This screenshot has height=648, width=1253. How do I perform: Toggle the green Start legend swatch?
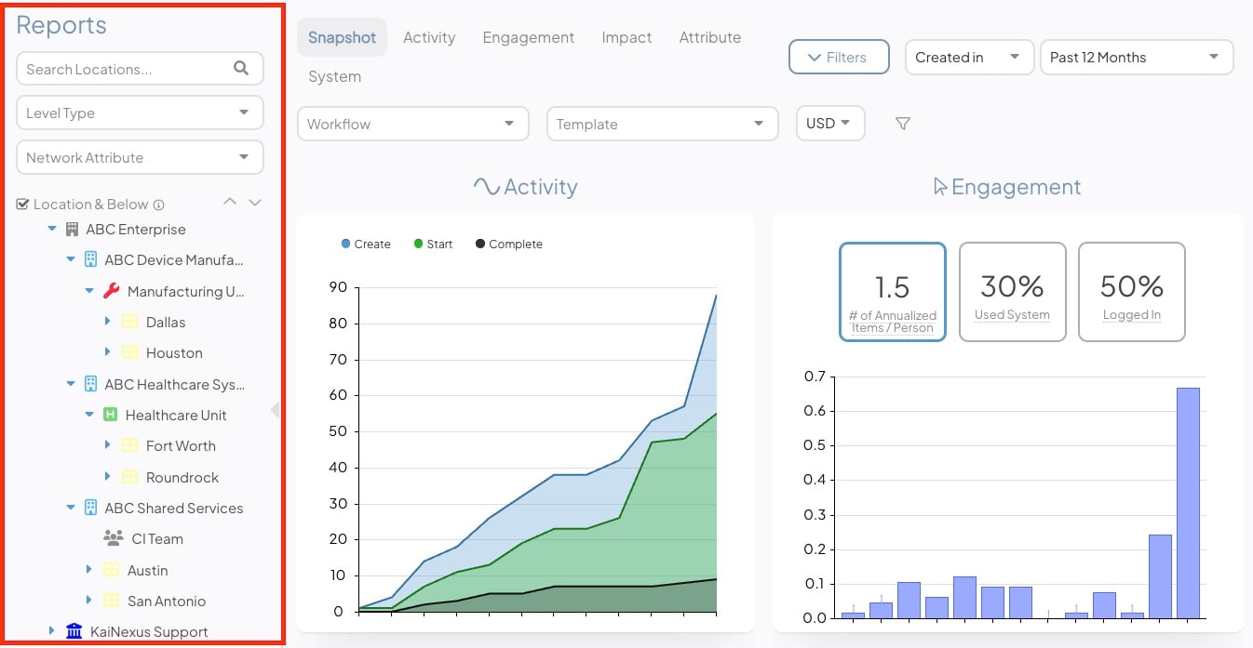click(x=419, y=245)
